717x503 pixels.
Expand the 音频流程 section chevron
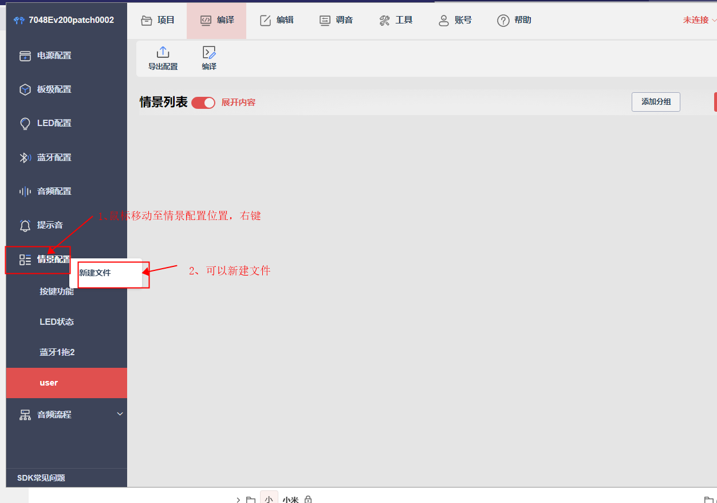[x=120, y=414]
